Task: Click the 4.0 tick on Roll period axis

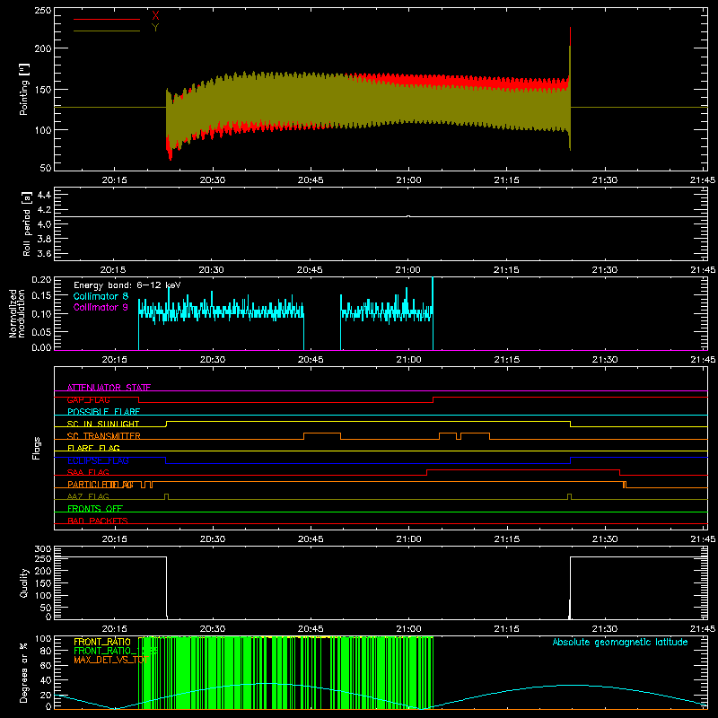Action: tap(44, 224)
